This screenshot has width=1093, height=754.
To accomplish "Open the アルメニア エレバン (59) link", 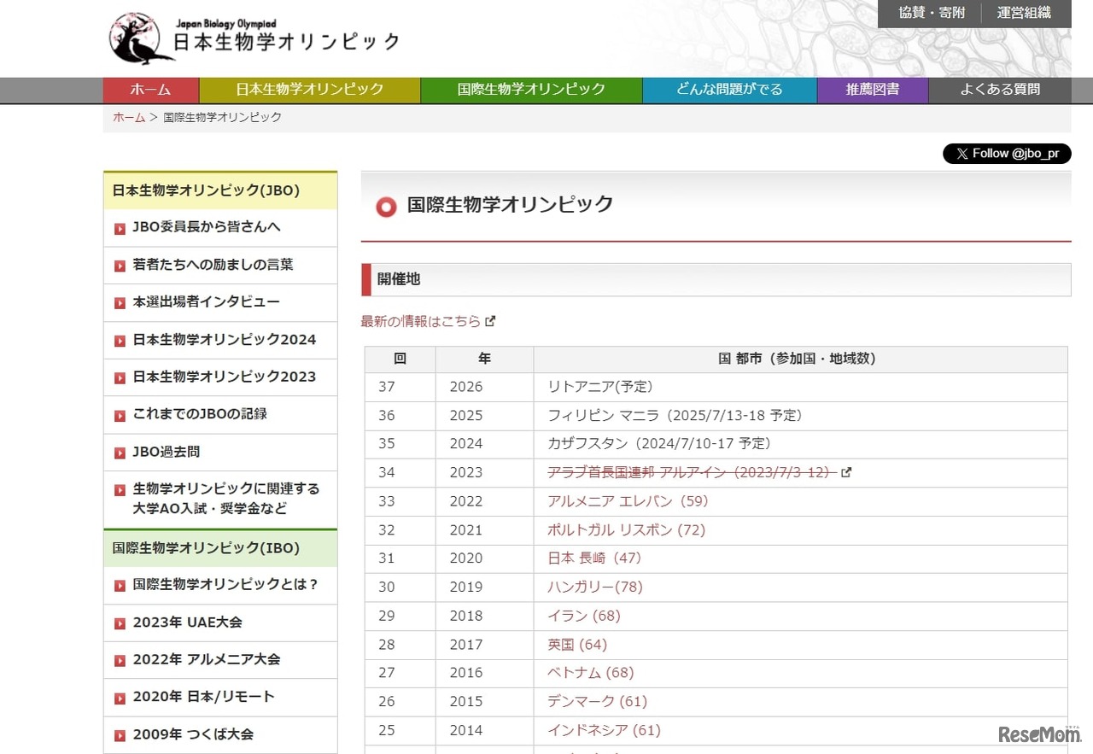I will coord(628,501).
